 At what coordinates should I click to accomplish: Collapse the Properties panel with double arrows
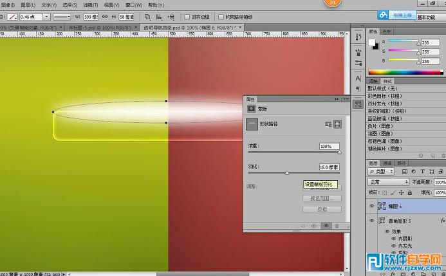337,99
